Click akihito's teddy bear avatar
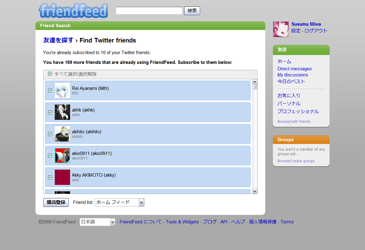 (x=62, y=134)
